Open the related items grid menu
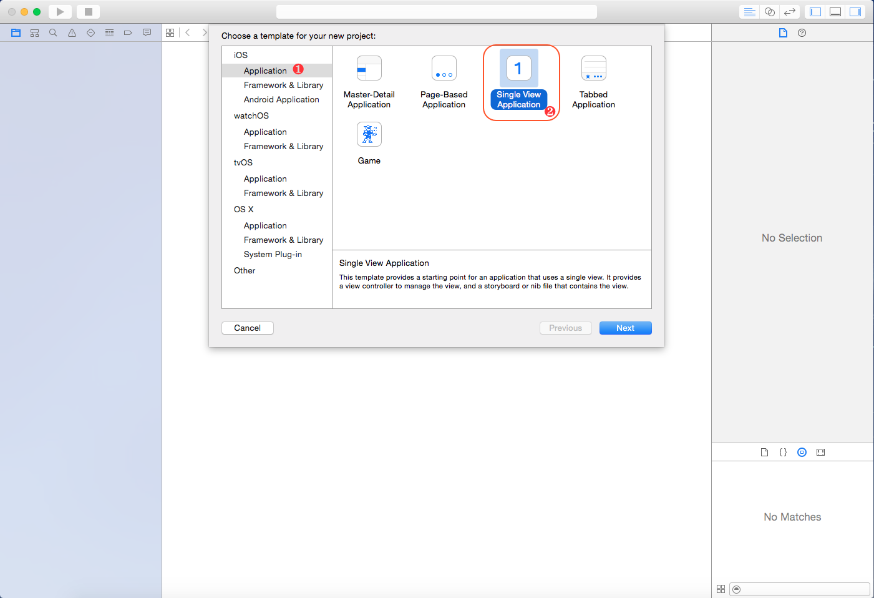Viewport: 874px width, 598px height. tap(170, 33)
